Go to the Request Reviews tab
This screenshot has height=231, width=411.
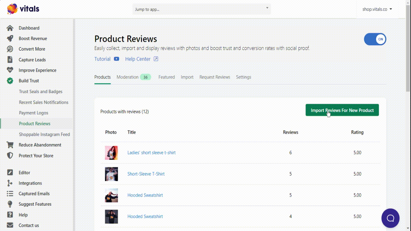[x=215, y=77]
